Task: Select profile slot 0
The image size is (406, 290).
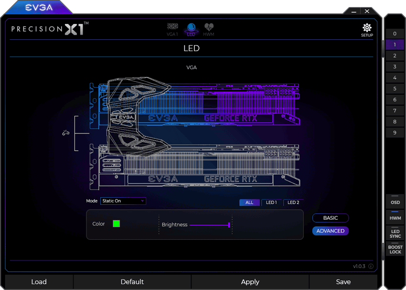Action: pos(395,33)
